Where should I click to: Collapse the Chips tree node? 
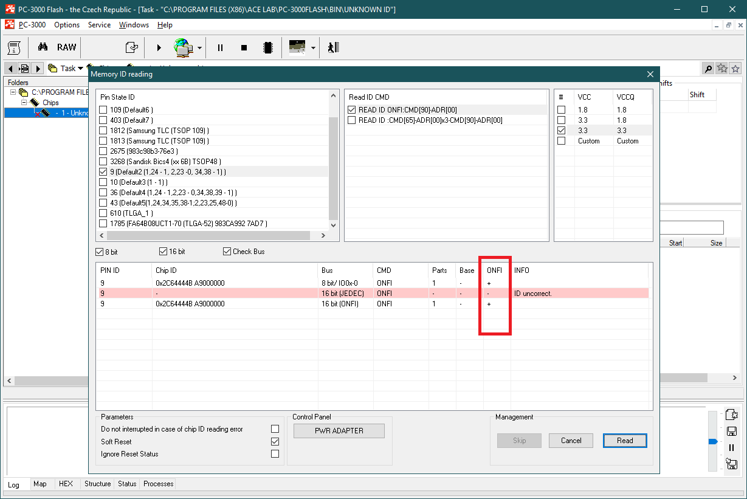25,103
